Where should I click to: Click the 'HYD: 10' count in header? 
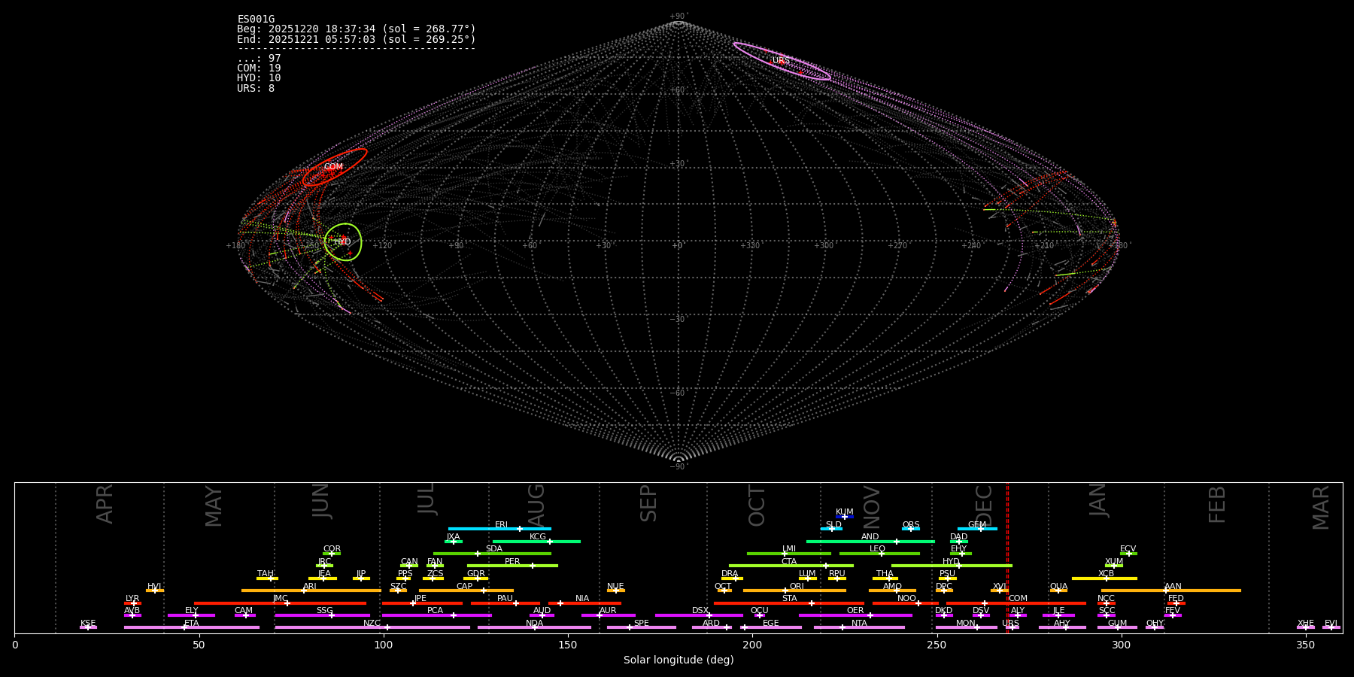click(x=259, y=78)
